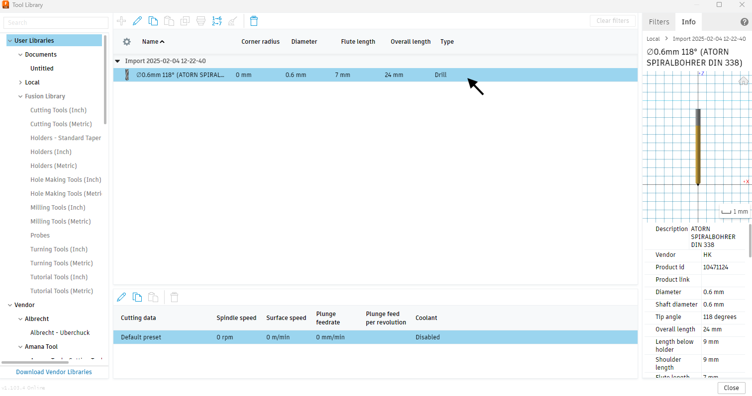
Task: Click the library tree vertical scrollbar
Action: [x=105, y=79]
